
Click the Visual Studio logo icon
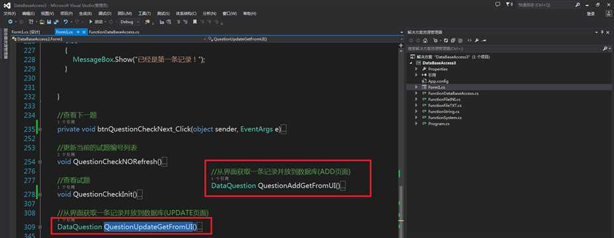coord(7,5)
